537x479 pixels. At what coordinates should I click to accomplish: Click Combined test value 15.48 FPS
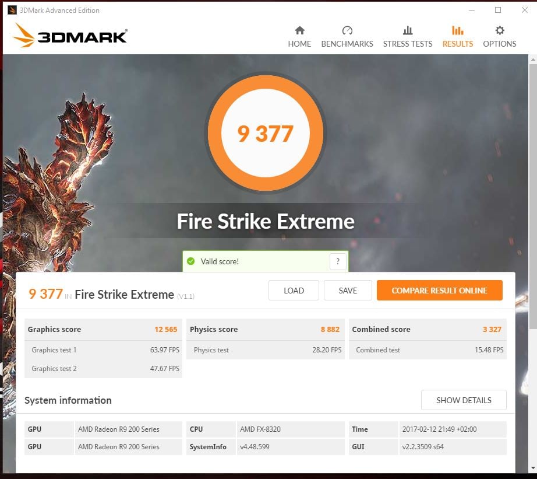coord(489,350)
